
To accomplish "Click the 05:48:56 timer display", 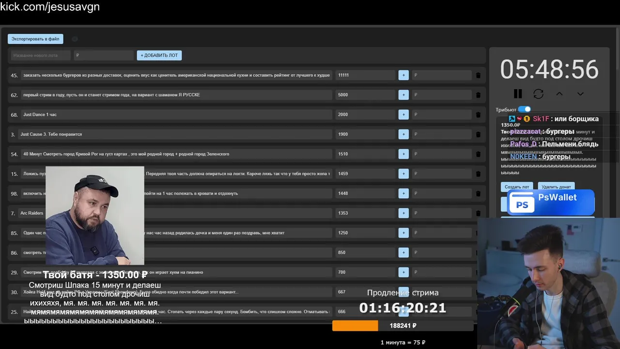I will (549, 69).
